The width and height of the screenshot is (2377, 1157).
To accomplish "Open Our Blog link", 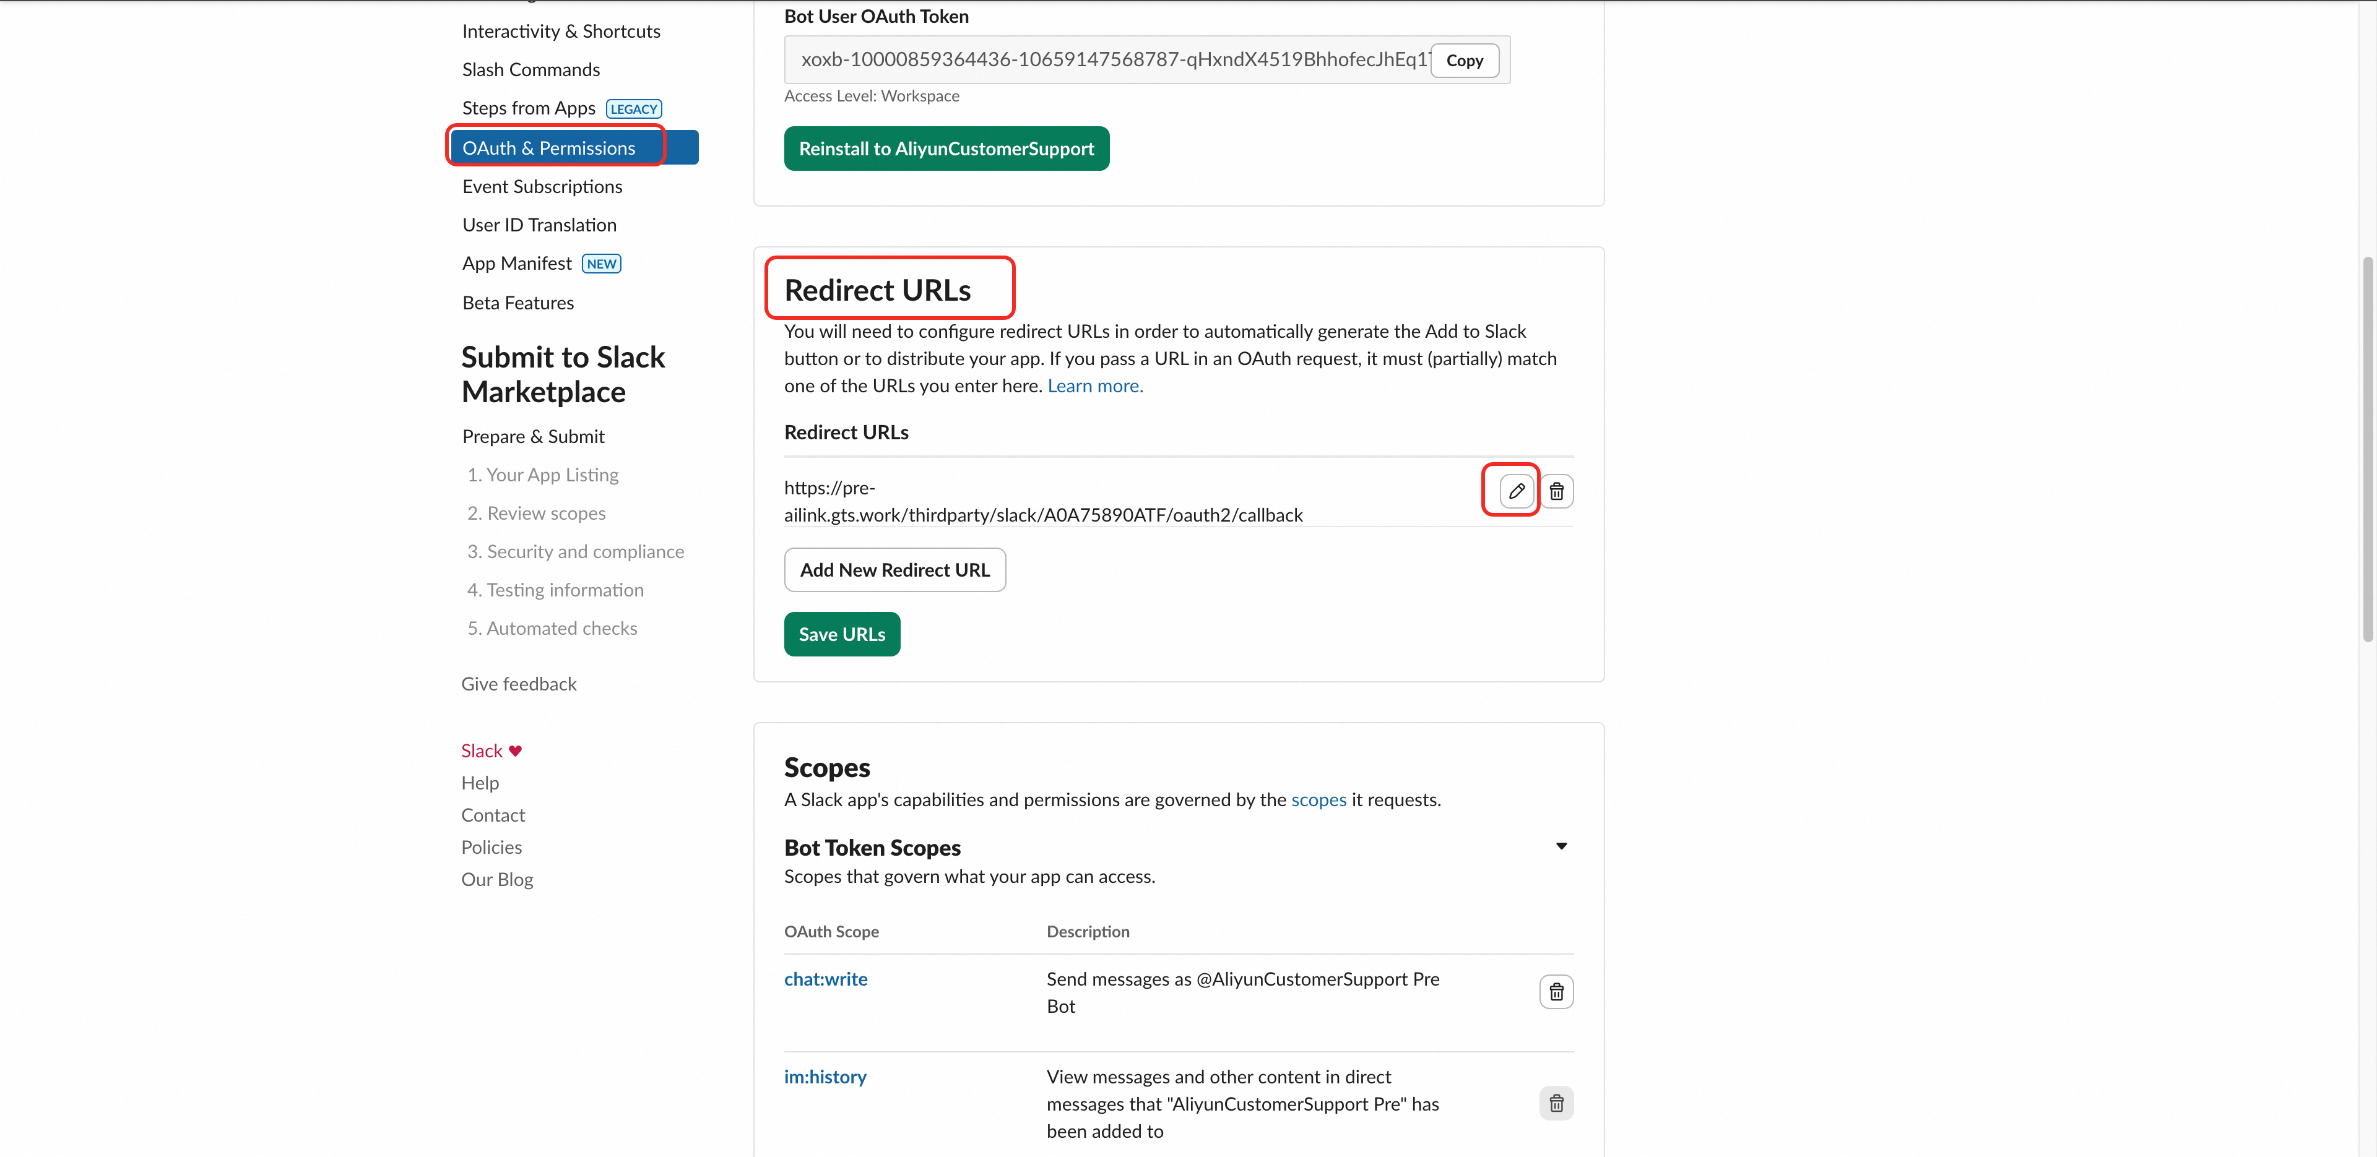I will 497,879.
